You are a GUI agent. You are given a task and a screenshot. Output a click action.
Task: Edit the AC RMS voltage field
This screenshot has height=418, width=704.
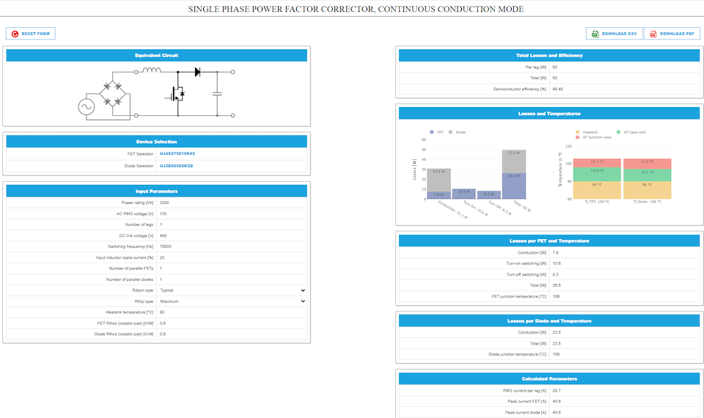tap(232, 213)
